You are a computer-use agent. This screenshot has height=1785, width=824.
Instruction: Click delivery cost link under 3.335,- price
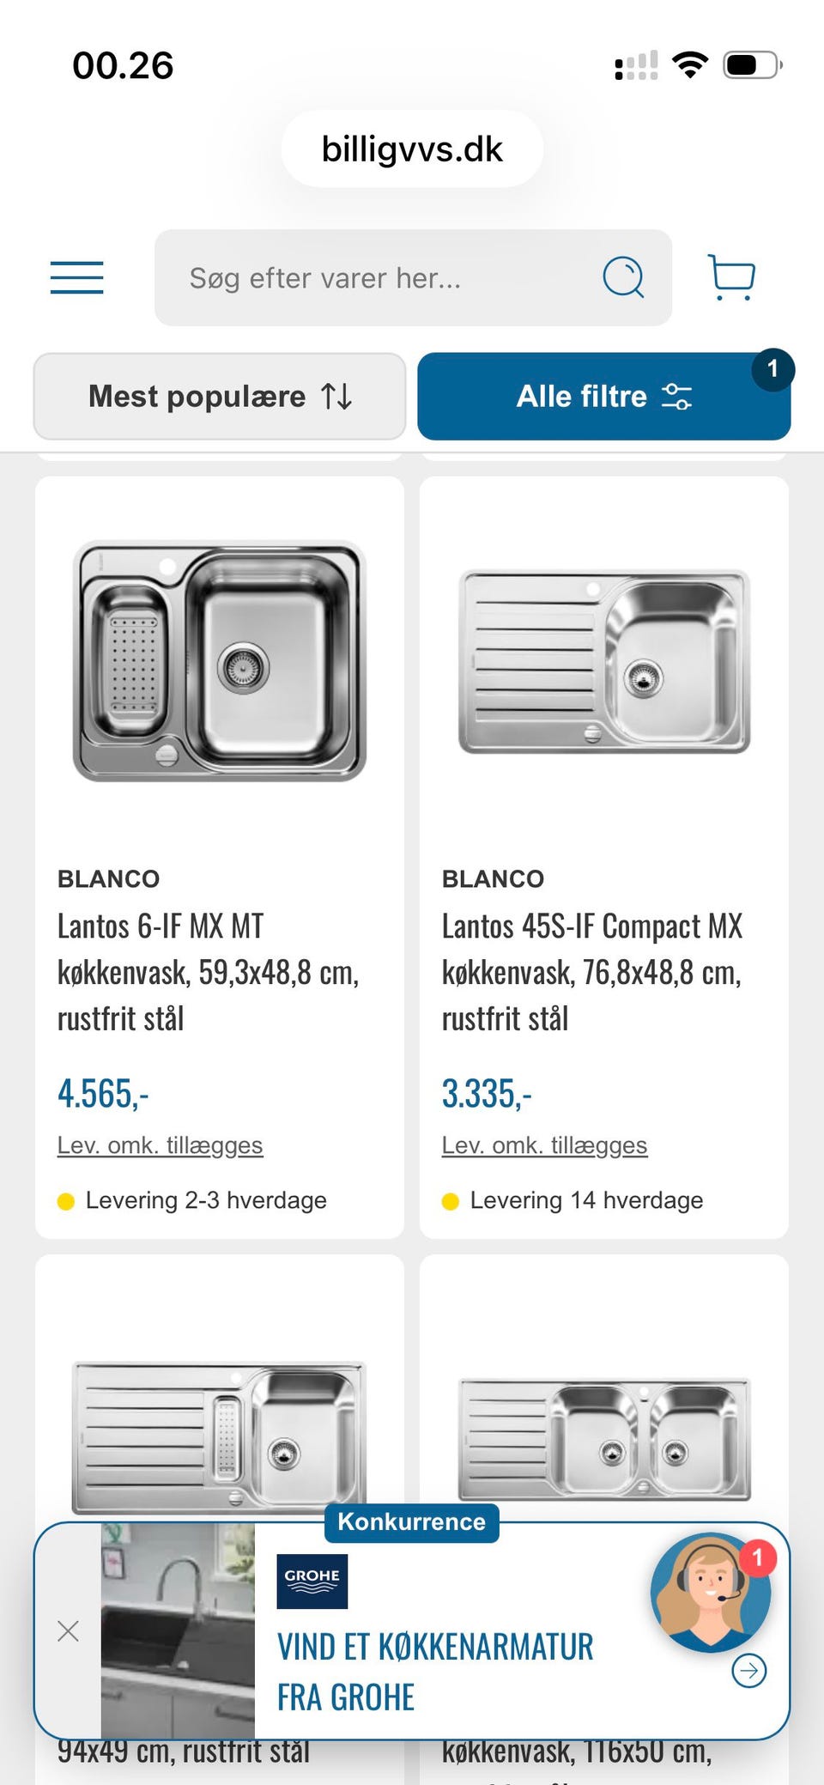(x=544, y=1145)
